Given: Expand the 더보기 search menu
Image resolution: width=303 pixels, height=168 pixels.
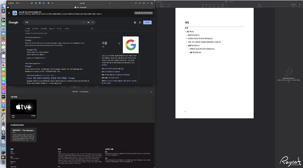Looking at the screenshot, I should (x=67, y=29).
